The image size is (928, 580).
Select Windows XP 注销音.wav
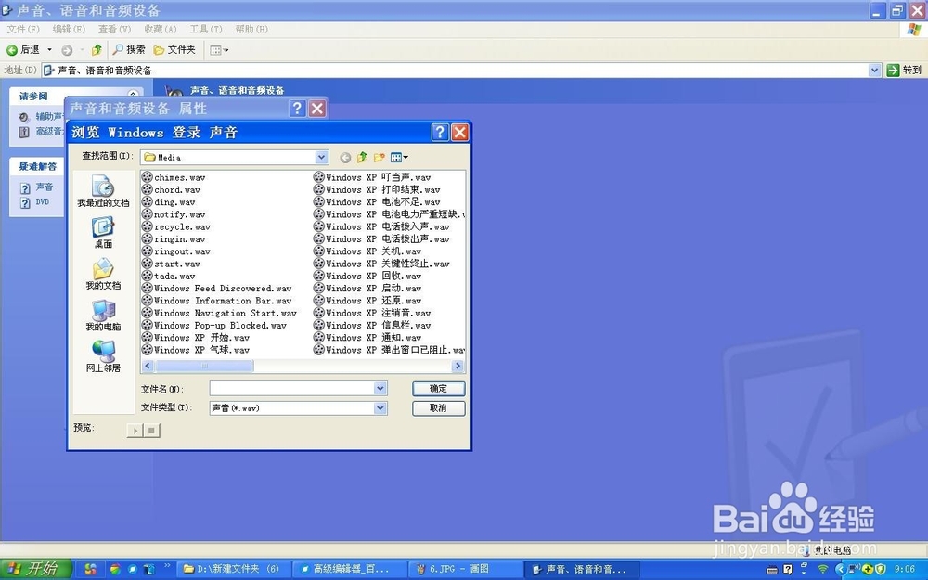coord(372,313)
